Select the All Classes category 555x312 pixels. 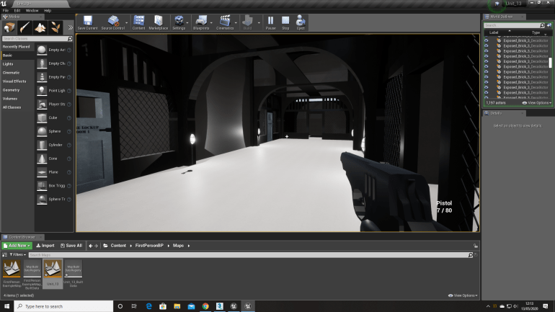pos(12,107)
